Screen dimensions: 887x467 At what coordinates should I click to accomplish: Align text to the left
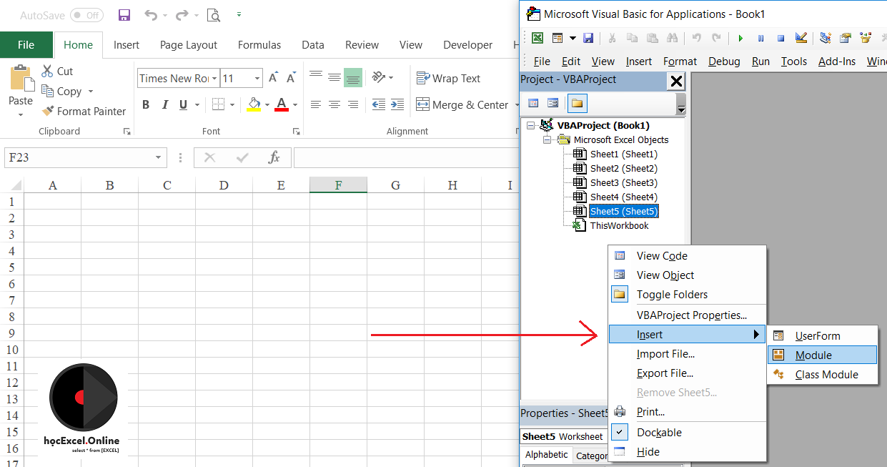(316, 104)
